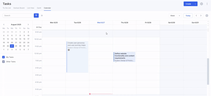This screenshot has height=96, width=211.
Task: Click the calendar vertical scrollbar thumb
Action: (208, 72)
